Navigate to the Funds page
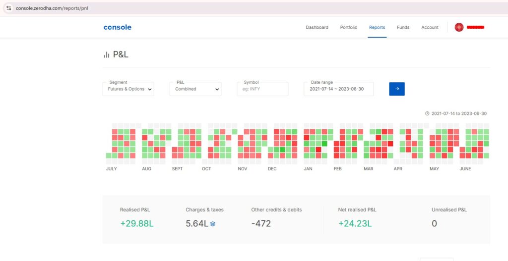Viewport: 508px width, 261px height. click(x=403, y=27)
